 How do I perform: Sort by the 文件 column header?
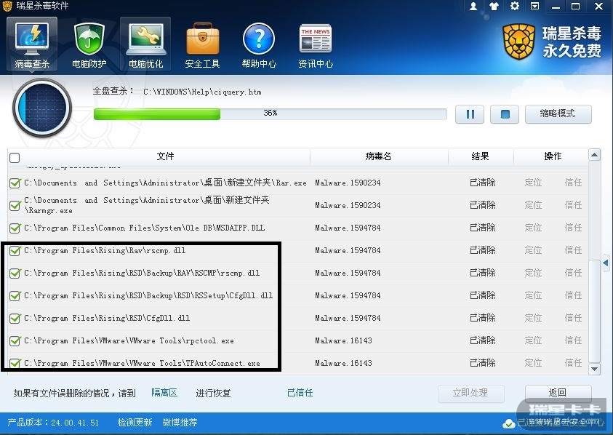point(165,156)
